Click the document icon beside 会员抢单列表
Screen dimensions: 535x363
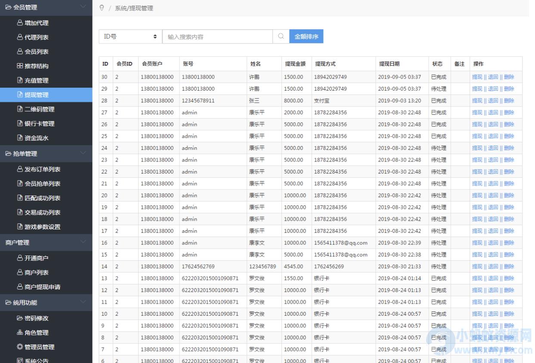(20, 183)
